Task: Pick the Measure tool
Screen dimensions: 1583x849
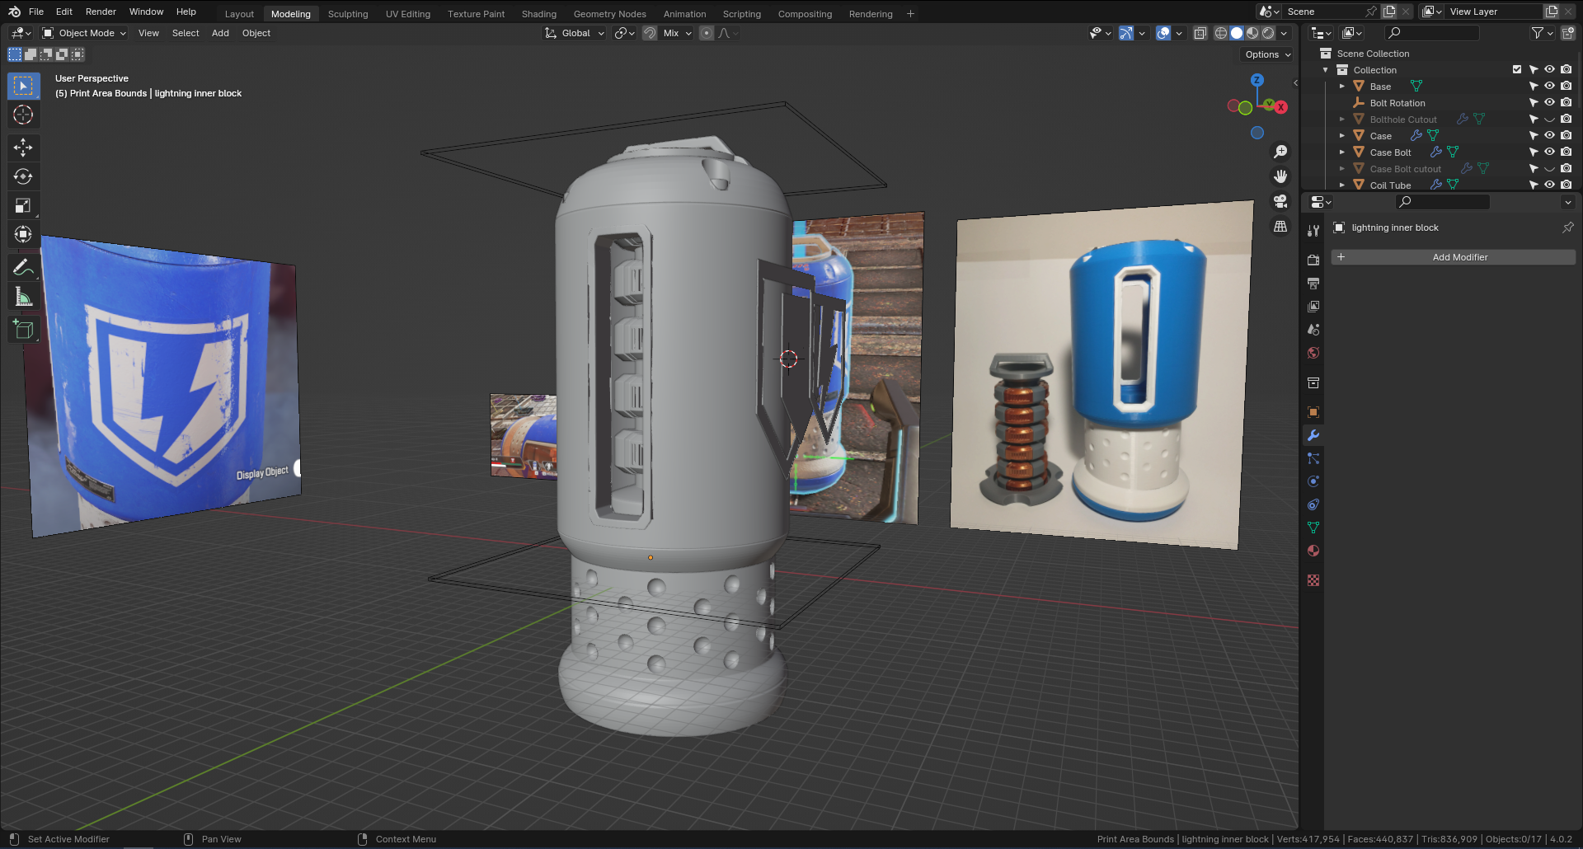Action: [x=23, y=296]
